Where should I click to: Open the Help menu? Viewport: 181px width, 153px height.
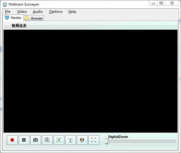[72, 12]
